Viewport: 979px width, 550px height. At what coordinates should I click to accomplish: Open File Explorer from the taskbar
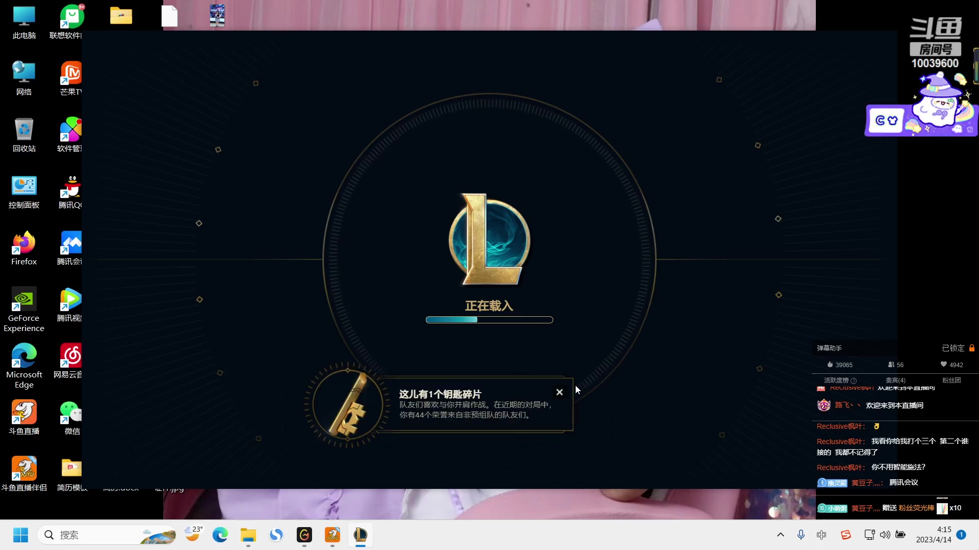pyautogui.click(x=248, y=535)
